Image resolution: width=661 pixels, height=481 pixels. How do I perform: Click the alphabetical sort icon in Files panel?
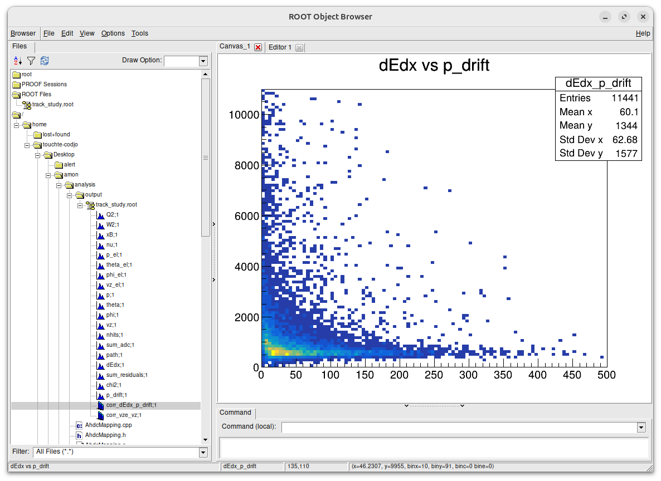(x=18, y=61)
